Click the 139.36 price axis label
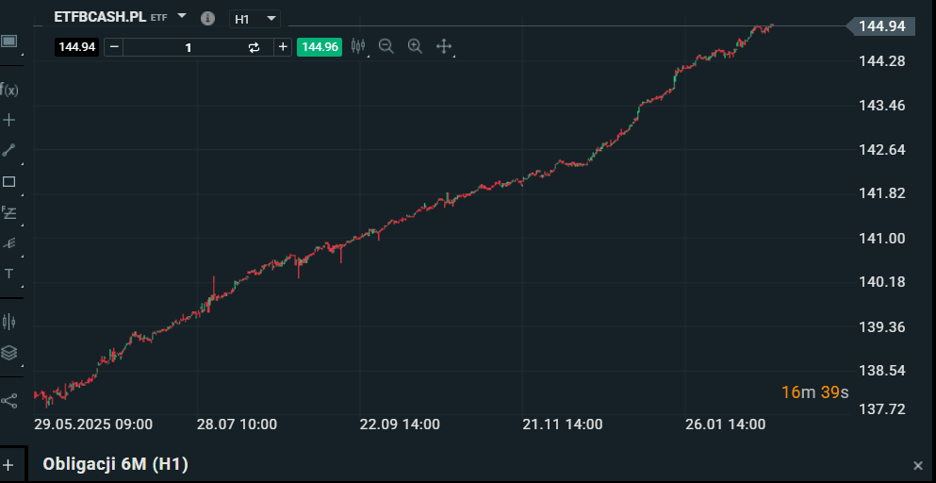 (x=881, y=327)
